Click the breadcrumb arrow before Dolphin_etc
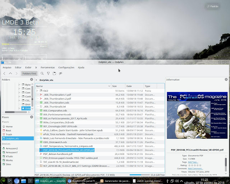This screenshot has height=184, width=230. [36, 80]
